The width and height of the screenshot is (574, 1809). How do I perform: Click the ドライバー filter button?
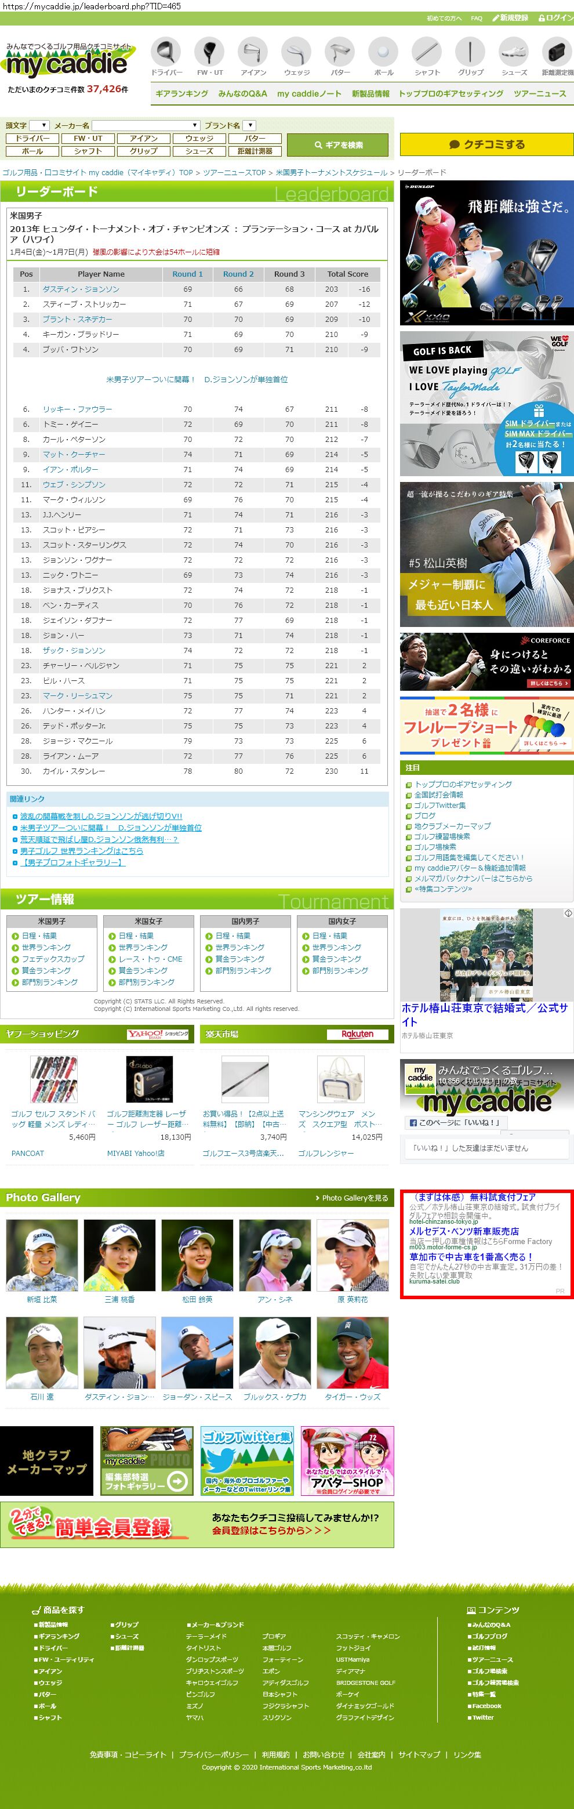click(32, 139)
